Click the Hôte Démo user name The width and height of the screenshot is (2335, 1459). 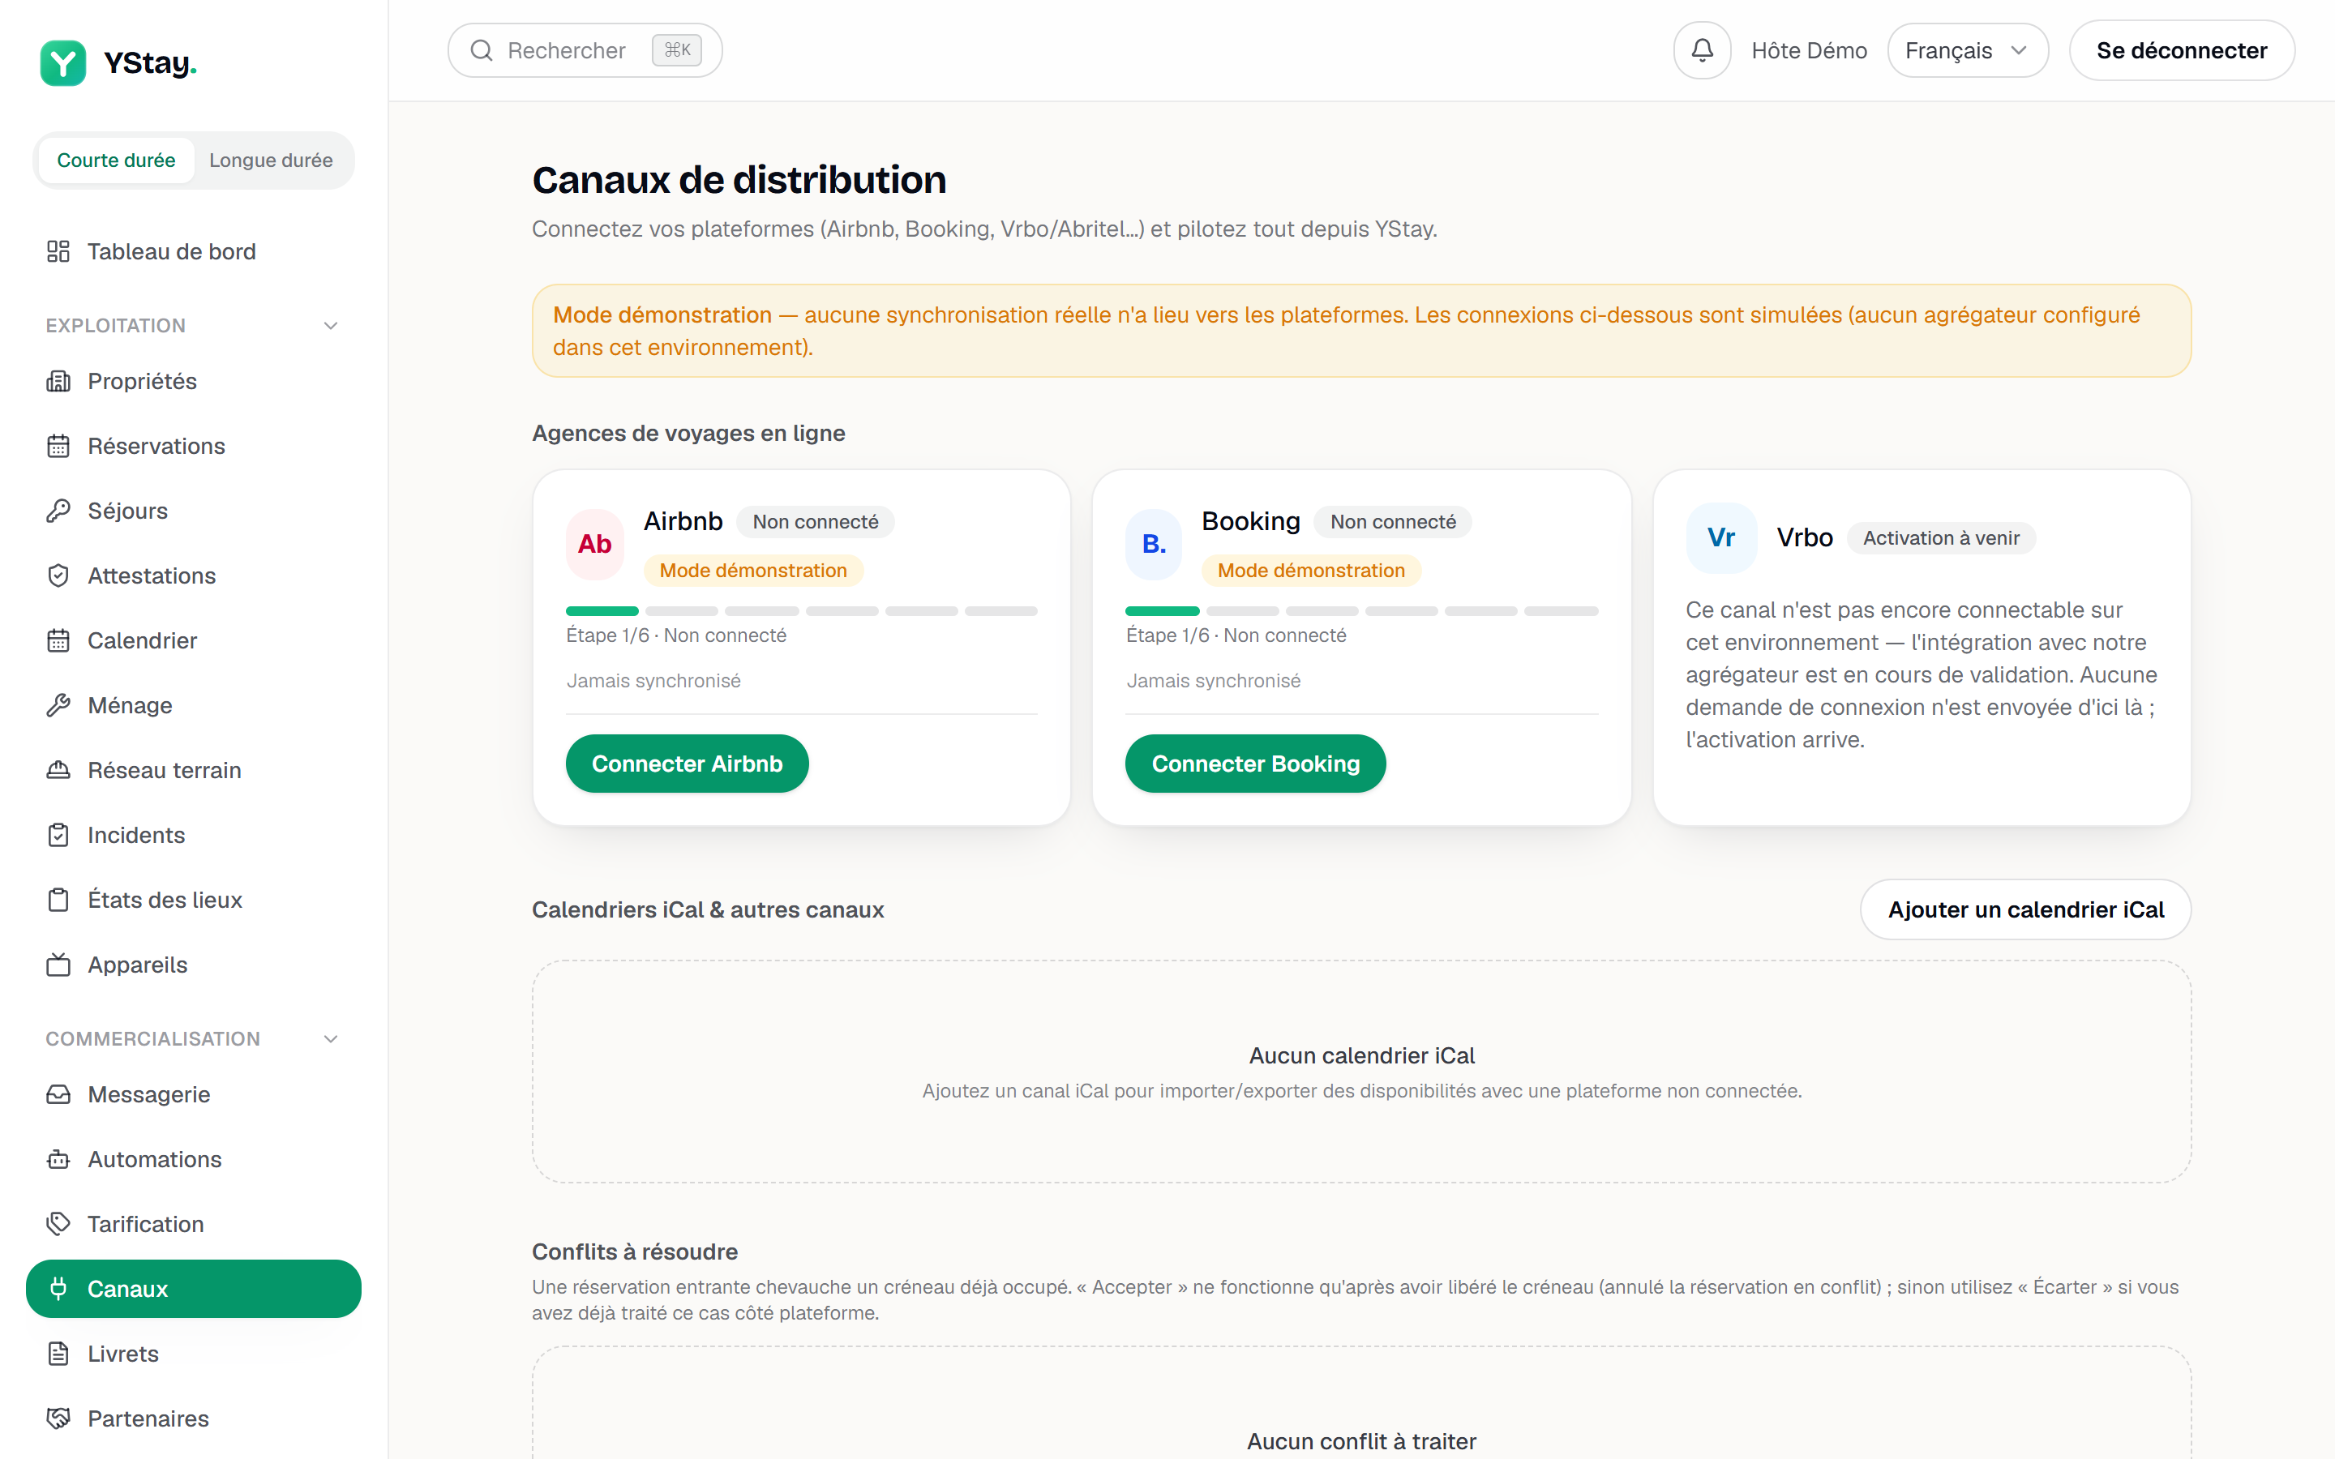(1809, 50)
